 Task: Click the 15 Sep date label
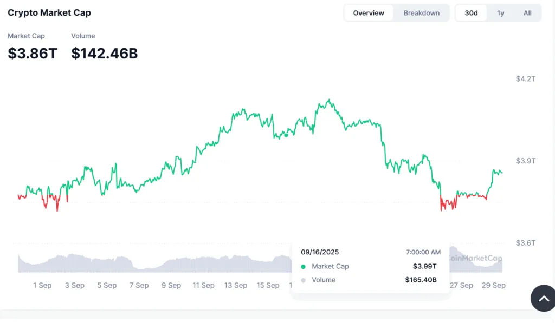(268, 285)
